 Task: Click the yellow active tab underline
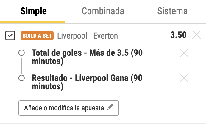click(32, 22)
